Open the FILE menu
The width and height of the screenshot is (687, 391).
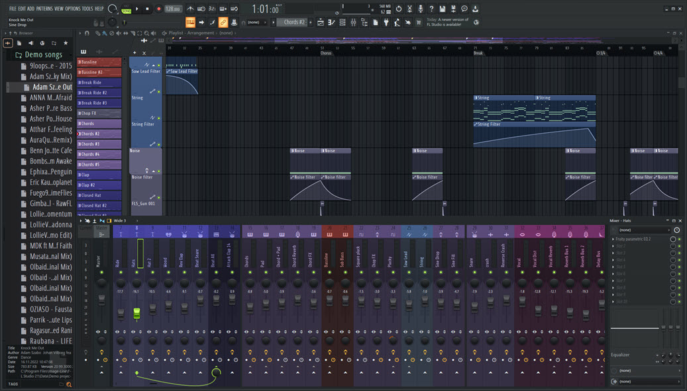[x=13, y=9]
